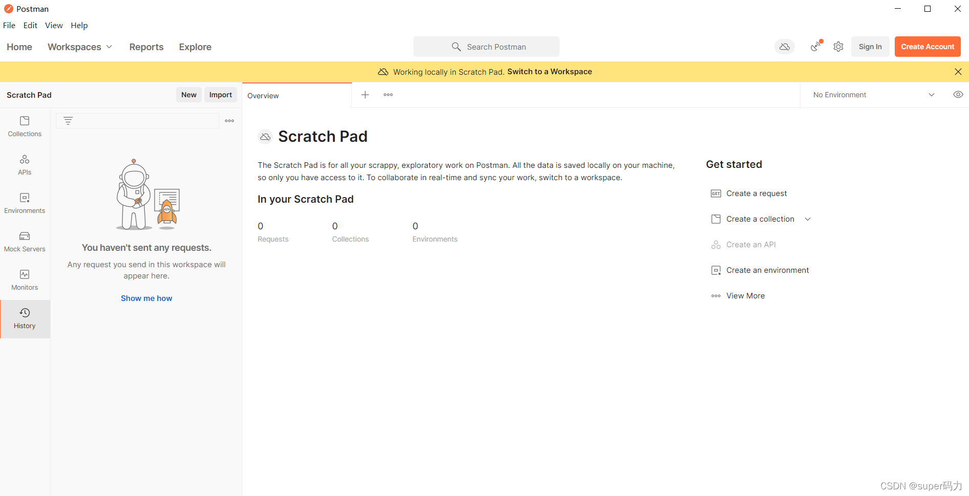Open the settings gear icon
969x496 pixels.
(838, 47)
